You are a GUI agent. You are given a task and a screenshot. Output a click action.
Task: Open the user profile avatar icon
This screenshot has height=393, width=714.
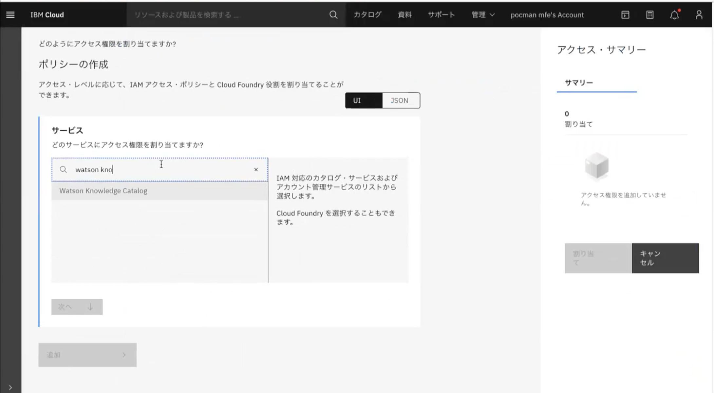point(699,15)
